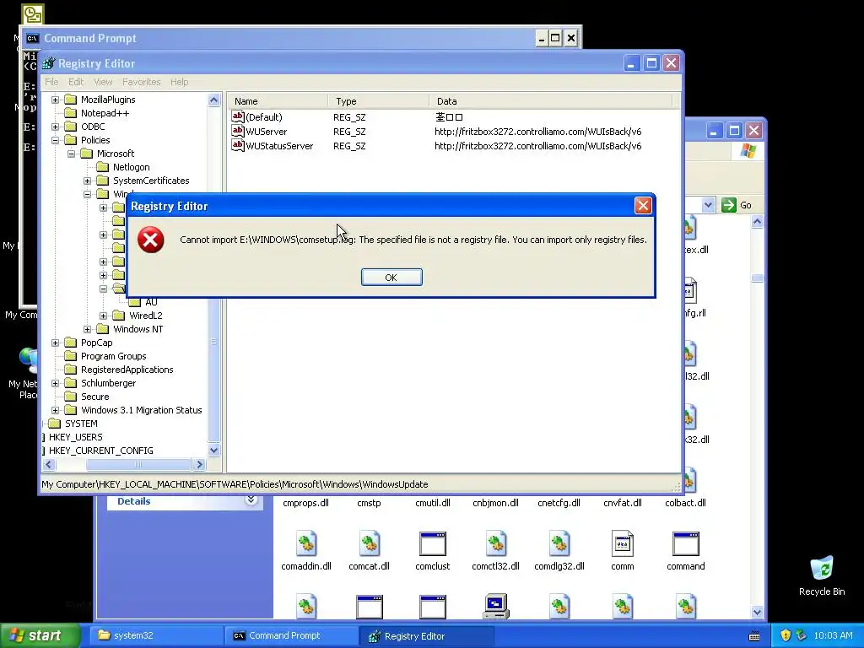Open the Help menu in Registry Editor

[179, 82]
